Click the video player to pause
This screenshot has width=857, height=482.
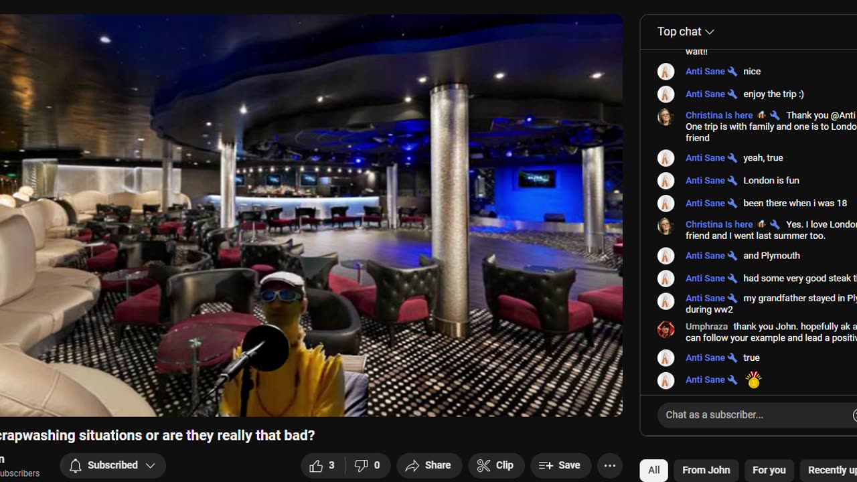[311, 216]
